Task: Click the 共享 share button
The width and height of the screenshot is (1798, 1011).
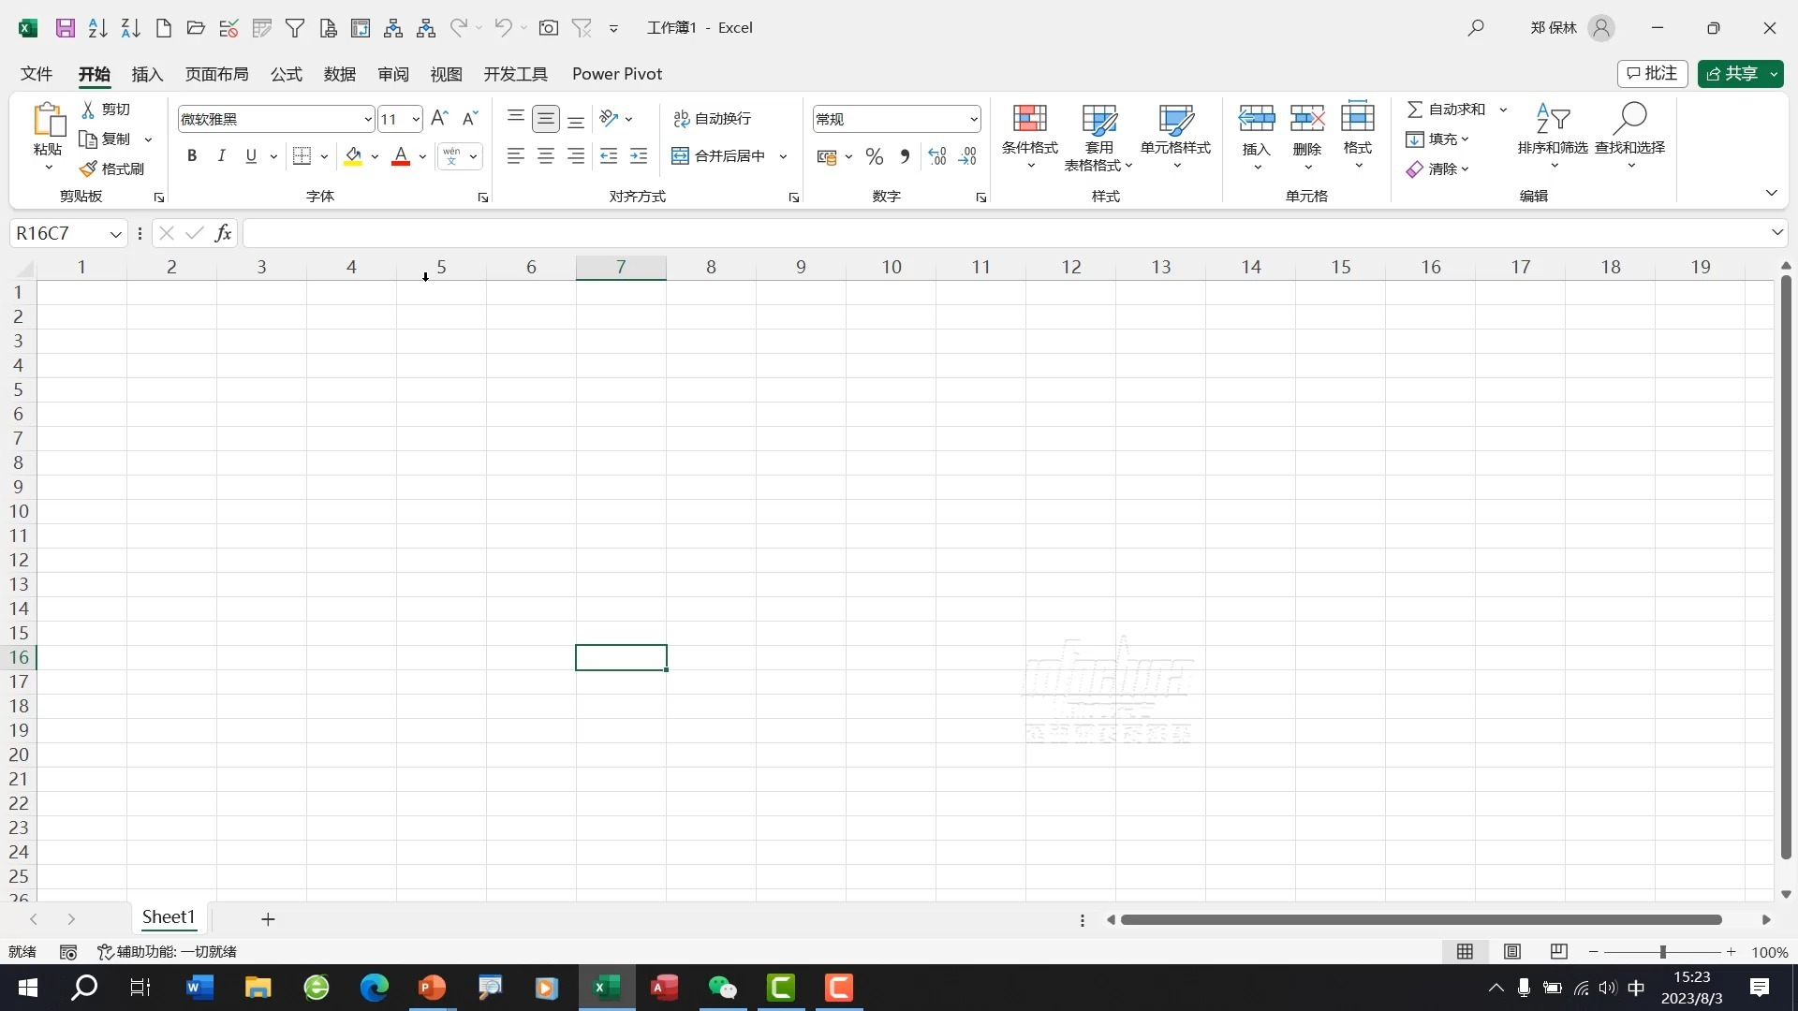Action: click(x=1732, y=73)
